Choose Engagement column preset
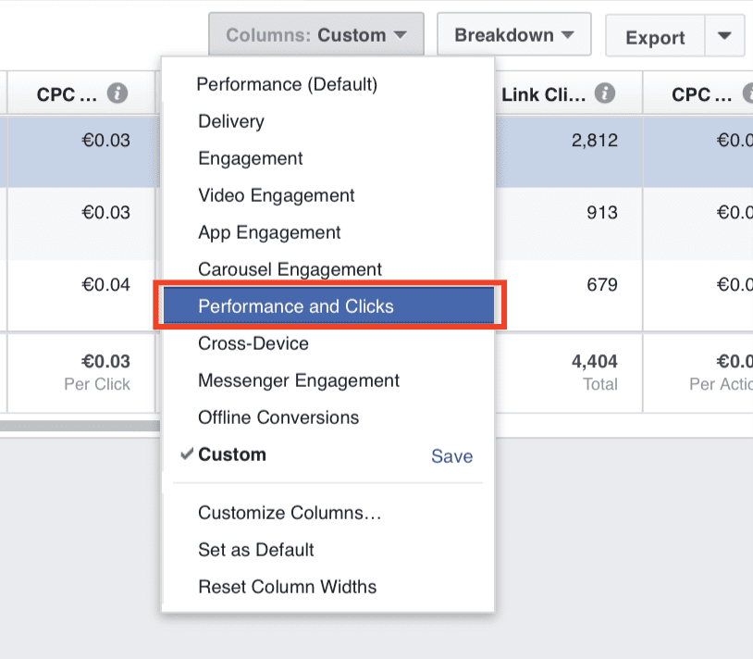Viewport: 753px width, 659px height. pyautogui.click(x=250, y=158)
